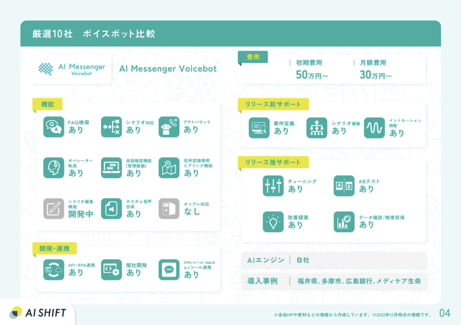
Task: Click the yellow 開発・連携 label
Action: [x=55, y=249]
